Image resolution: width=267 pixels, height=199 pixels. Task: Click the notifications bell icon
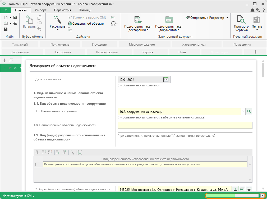click(x=252, y=10)
